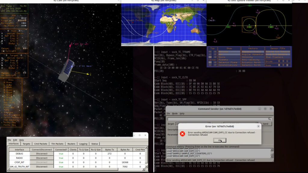Open File menu in Command Sender
Image resolution: width=308 pixels, height=173 pixels.
168,114
